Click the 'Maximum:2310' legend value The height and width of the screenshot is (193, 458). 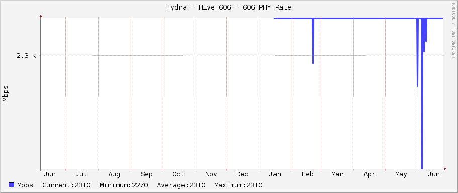[x=238, y=185]
